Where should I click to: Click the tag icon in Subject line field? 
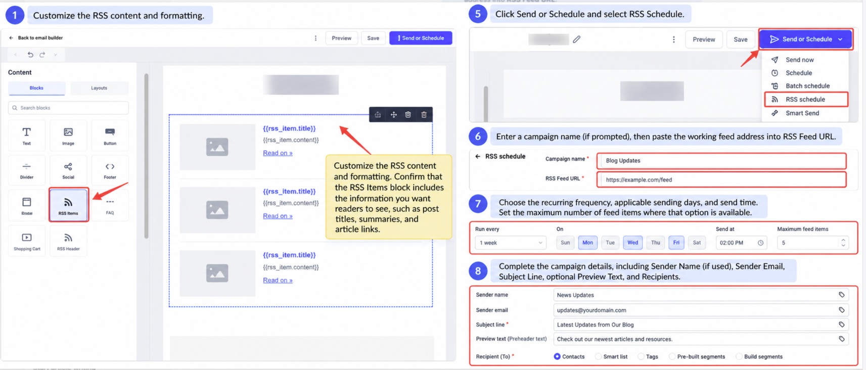click(x=842, y=325)
